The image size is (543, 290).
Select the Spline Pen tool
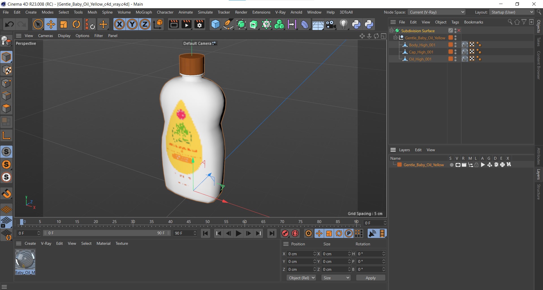228,24
